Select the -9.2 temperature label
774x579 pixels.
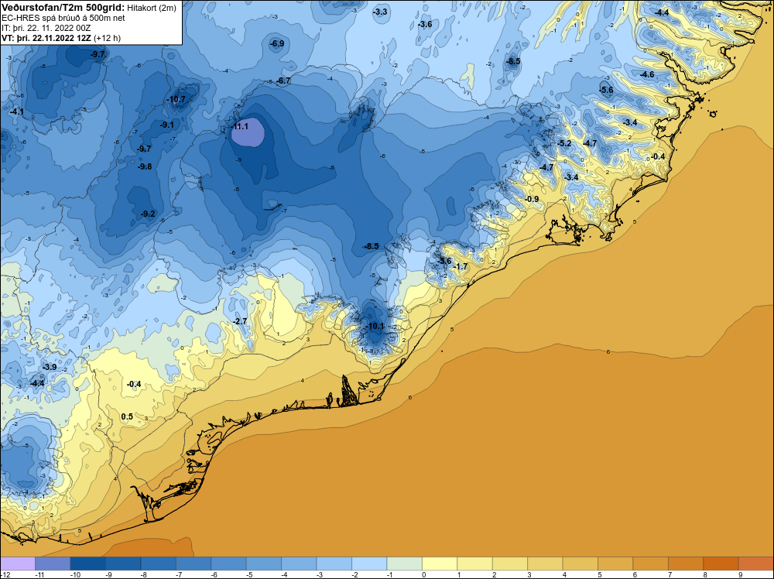(148, 214)
